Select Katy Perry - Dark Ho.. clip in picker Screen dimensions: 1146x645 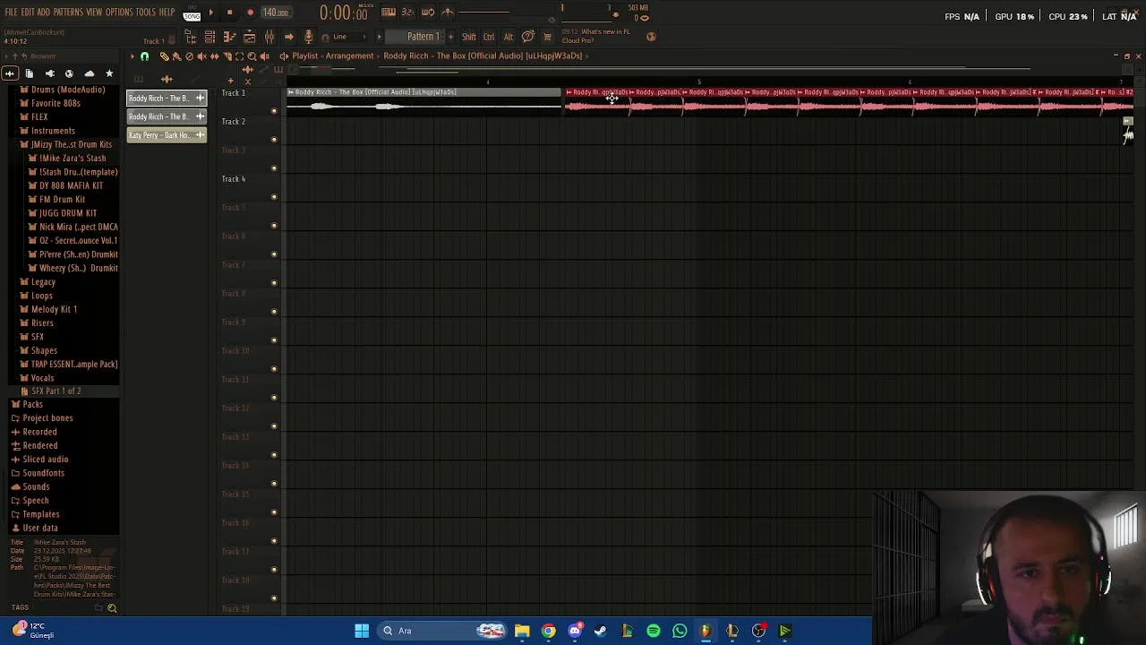pos(167,135)
